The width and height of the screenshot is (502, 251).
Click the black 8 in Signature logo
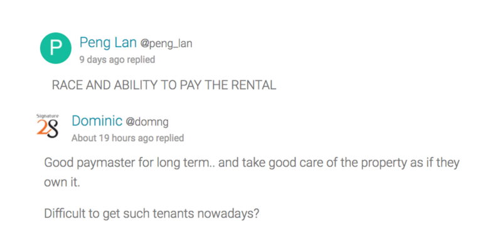click(x=53, y=129)
